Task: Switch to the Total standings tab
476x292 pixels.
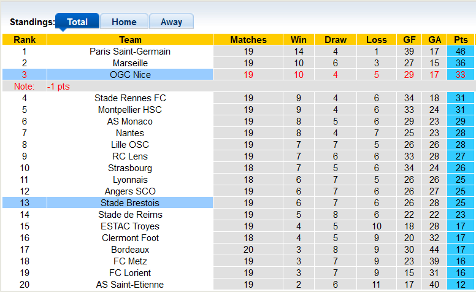Action: click(x=77, y=22)
